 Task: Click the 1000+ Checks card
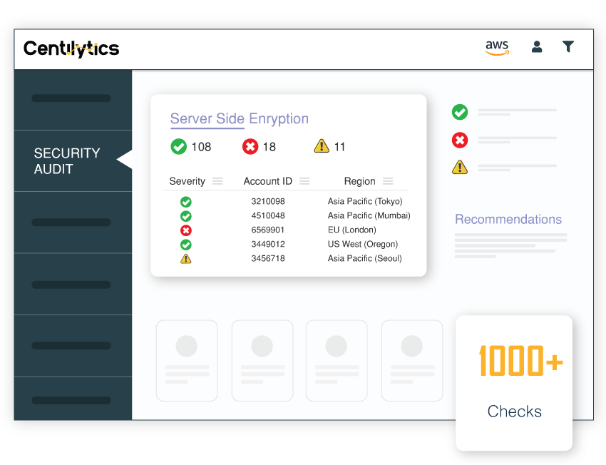pyautogui.click(x=514, y=383)
